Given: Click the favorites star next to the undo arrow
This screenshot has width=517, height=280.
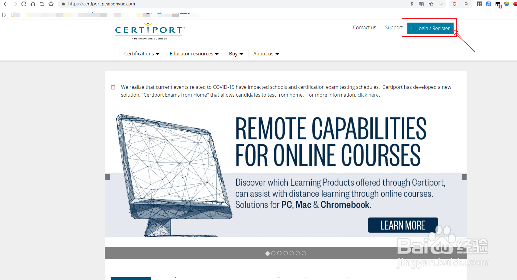Looking at the screenshot, I should pos(51,4).
